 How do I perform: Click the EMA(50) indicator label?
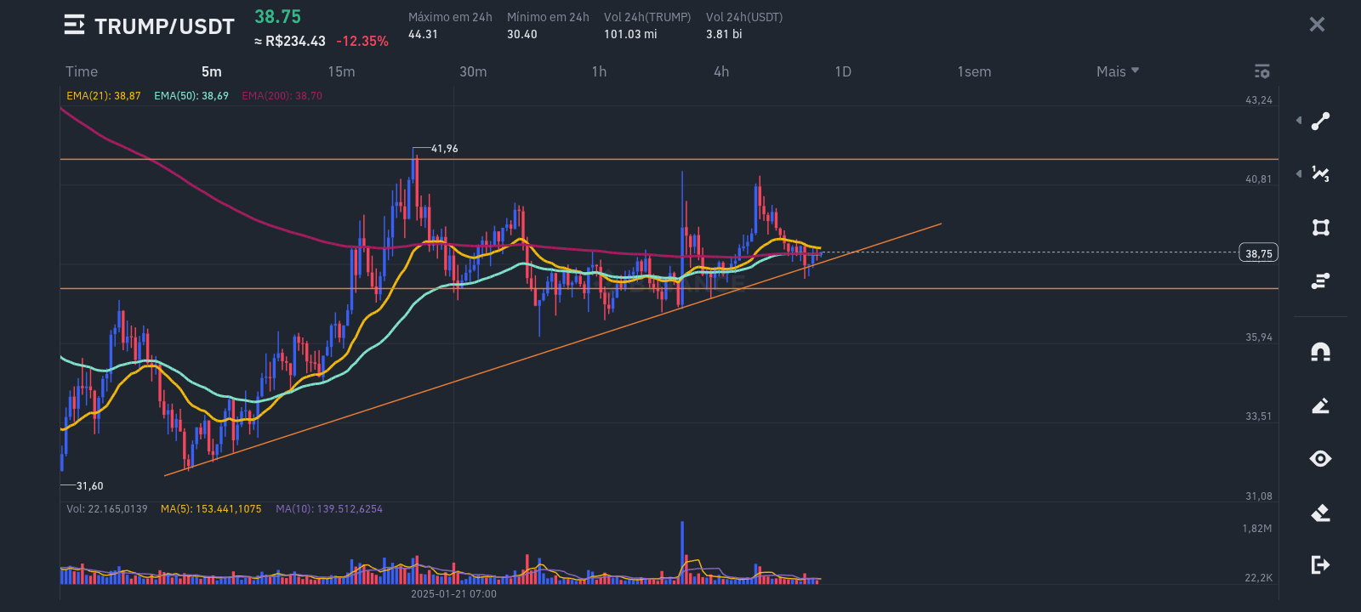(191, 96)
